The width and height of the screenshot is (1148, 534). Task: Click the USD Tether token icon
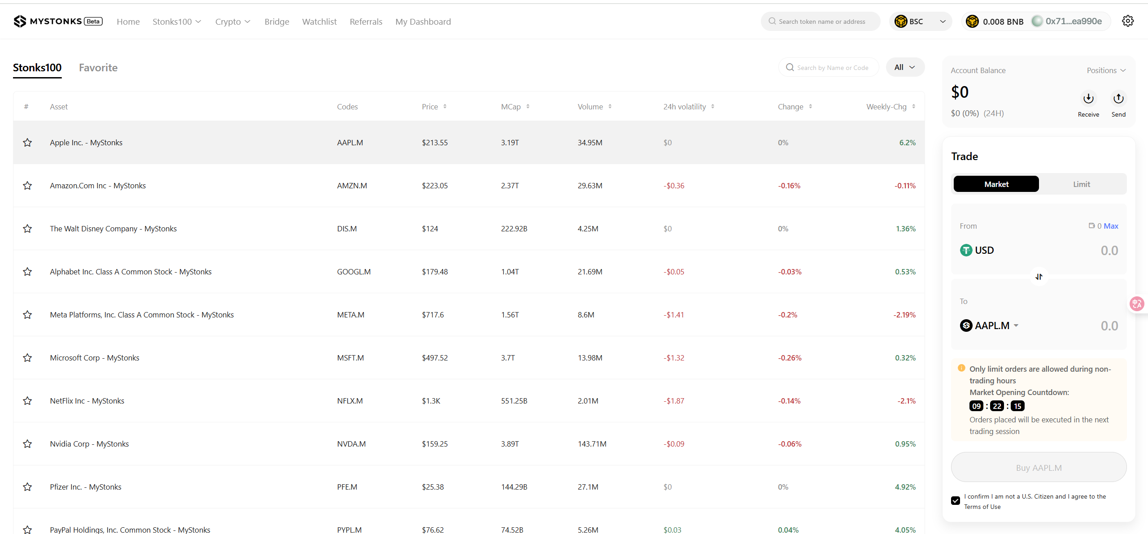966,250
